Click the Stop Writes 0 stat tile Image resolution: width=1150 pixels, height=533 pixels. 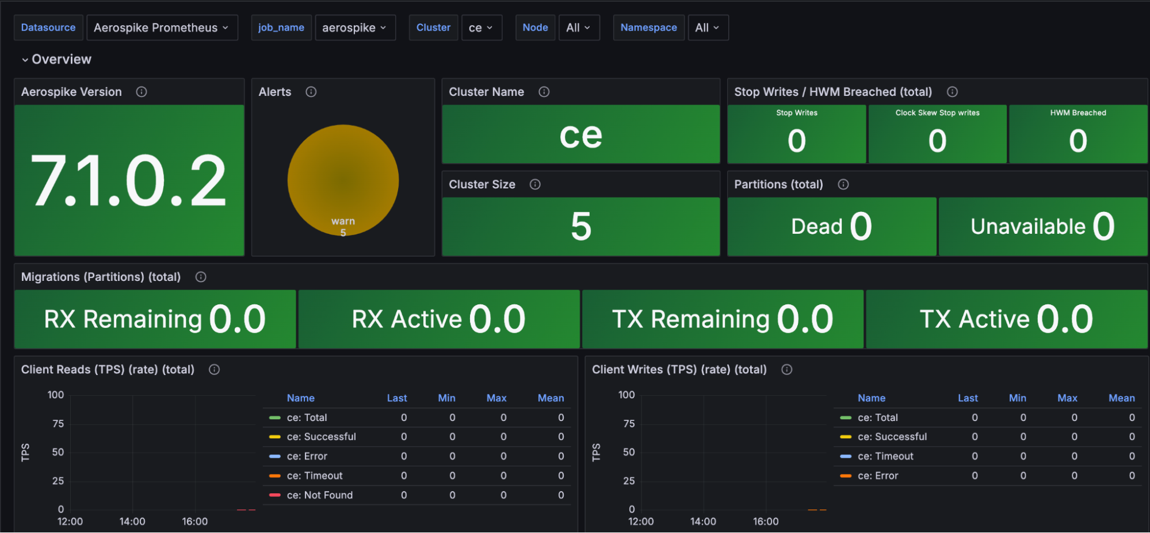(x=797, y=134)
